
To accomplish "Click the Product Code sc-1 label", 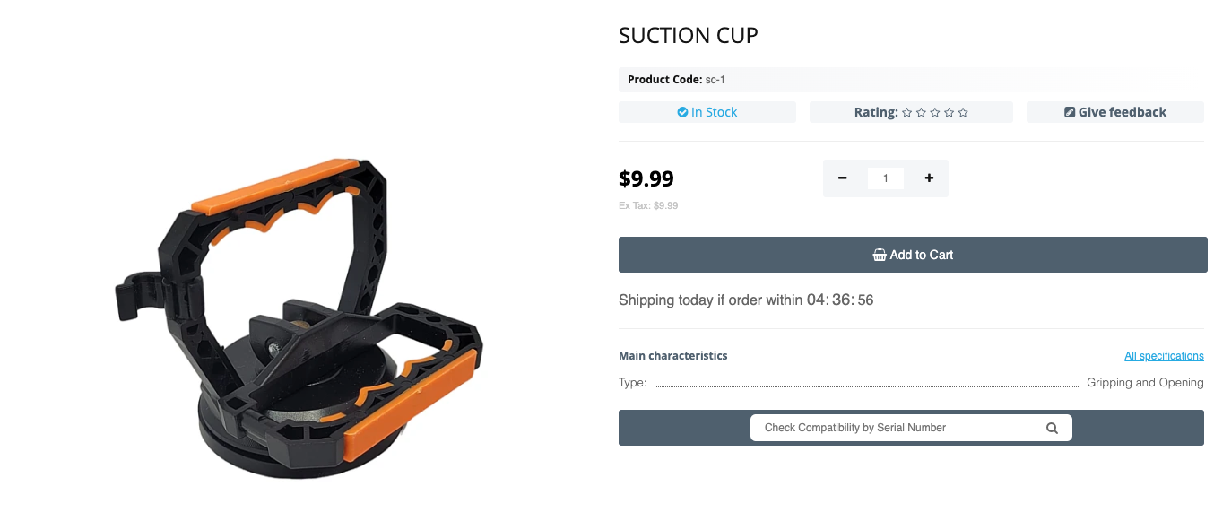I will coord(676,80).
